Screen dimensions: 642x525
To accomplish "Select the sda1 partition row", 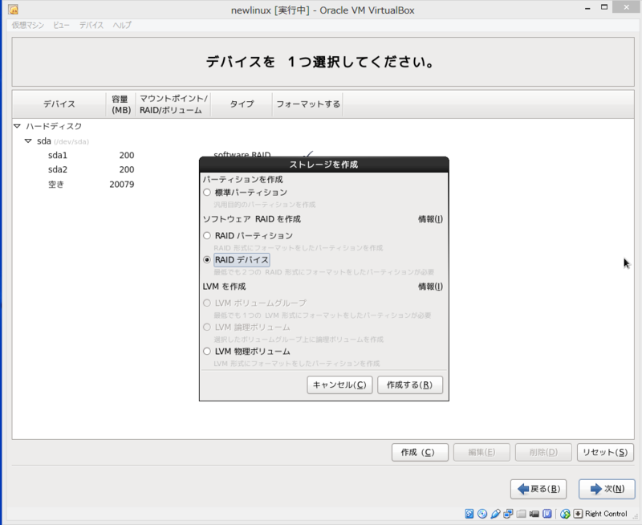I will coord(58,155).
